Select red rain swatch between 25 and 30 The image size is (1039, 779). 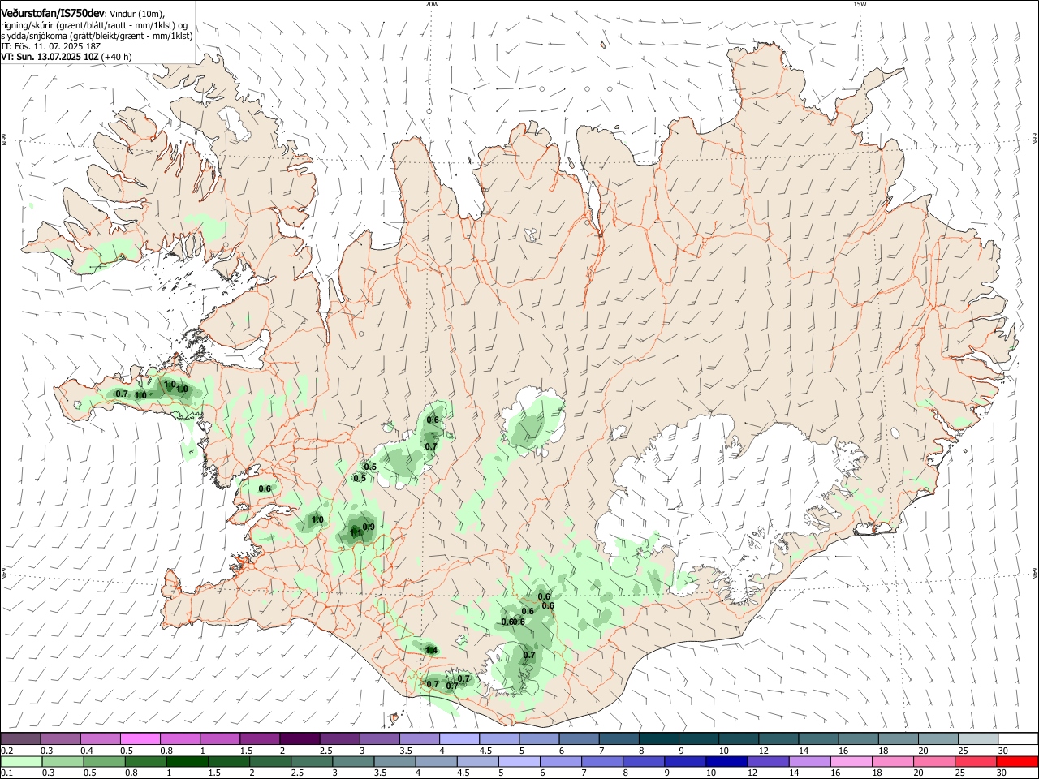976,761
